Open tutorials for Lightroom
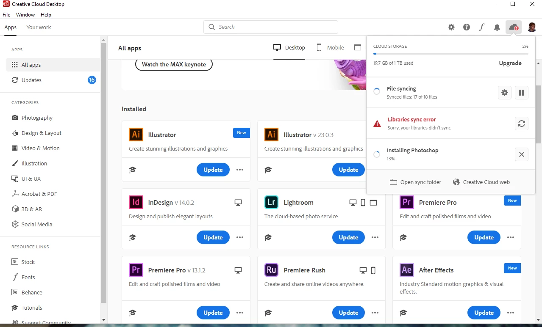This screenshot has height=327, width=542. (268, 237)
